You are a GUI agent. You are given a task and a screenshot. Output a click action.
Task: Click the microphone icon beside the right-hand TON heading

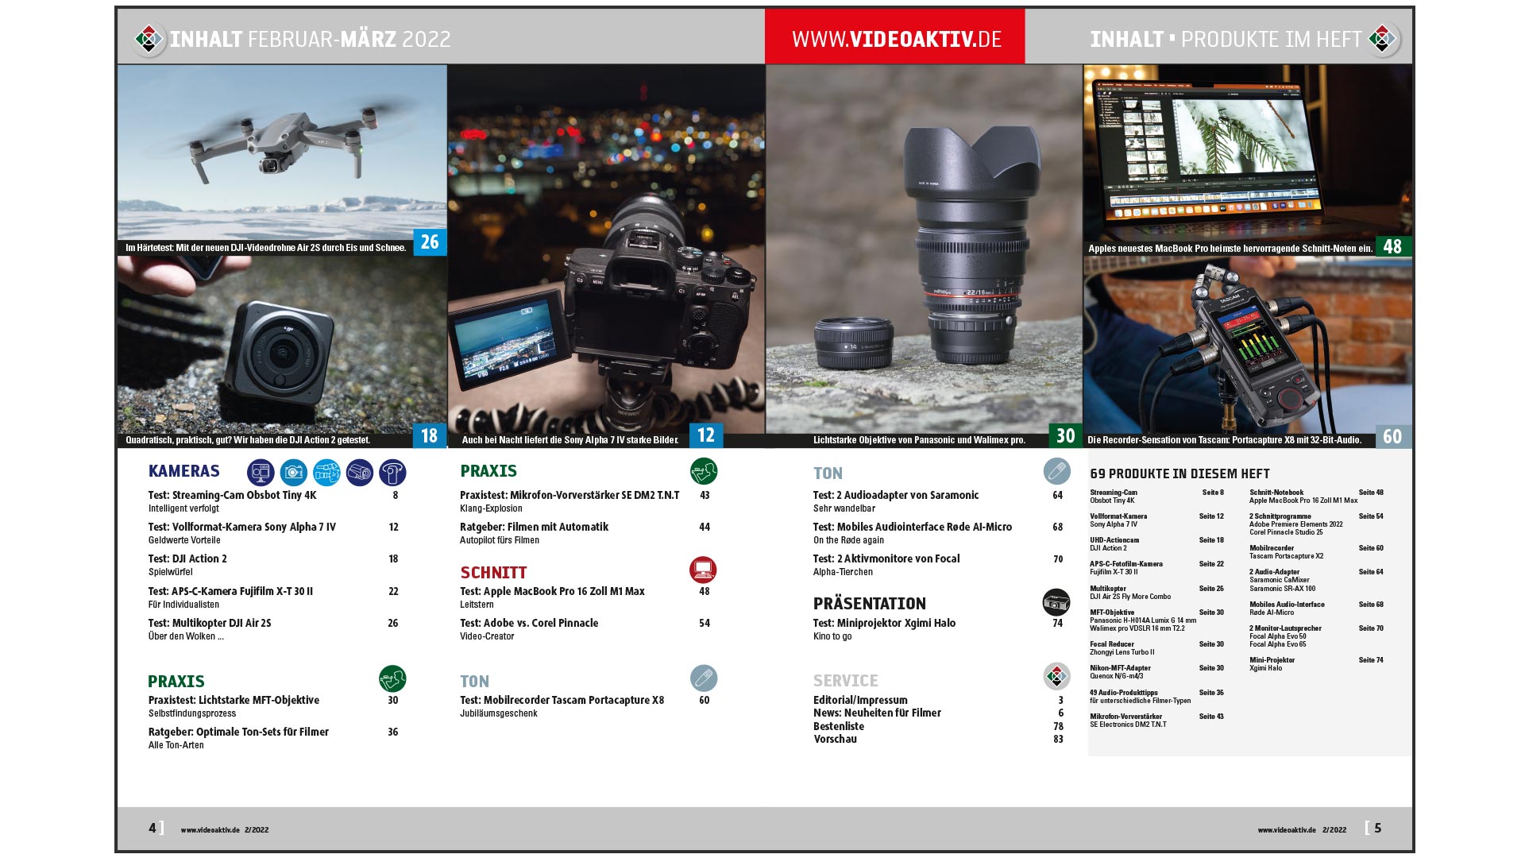pyautogui.click(x=1056, y=471)
